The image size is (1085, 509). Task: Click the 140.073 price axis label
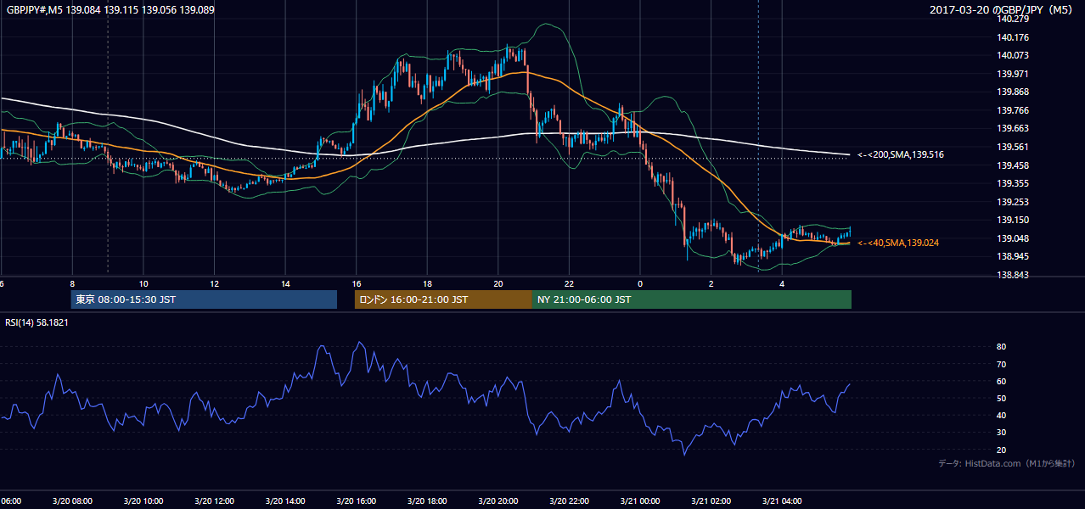[x=1014, y=55]
